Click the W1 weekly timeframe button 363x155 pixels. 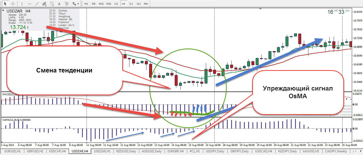(x=139, y=4)
